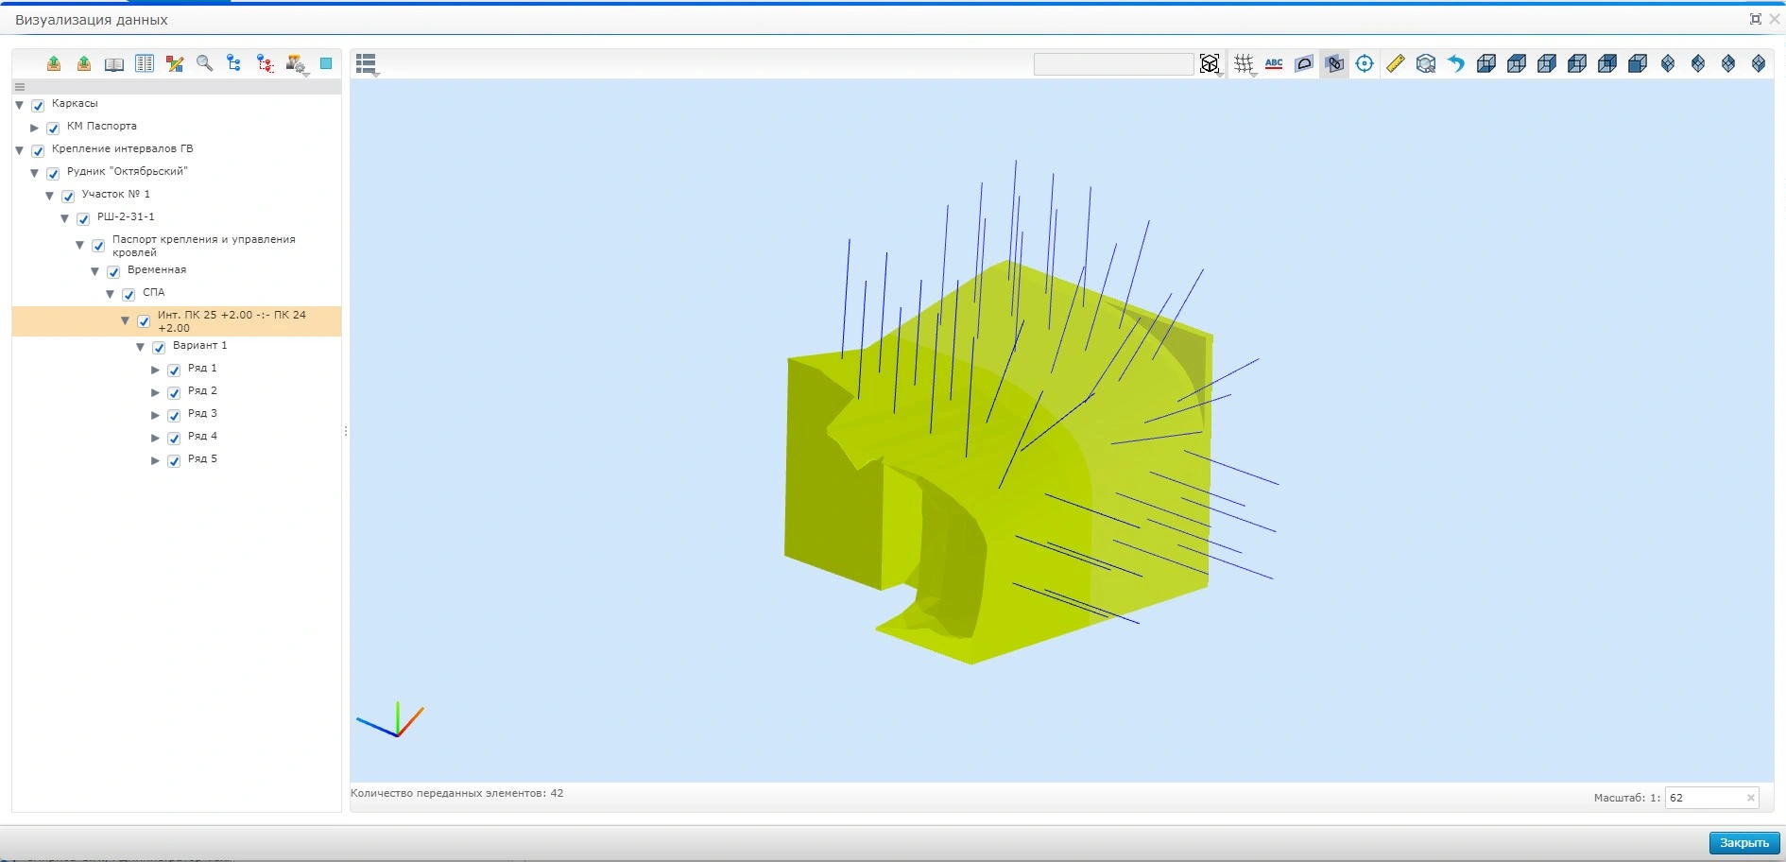Toggle the grid display icon

pyautogui.click(x=1245, y=63)
